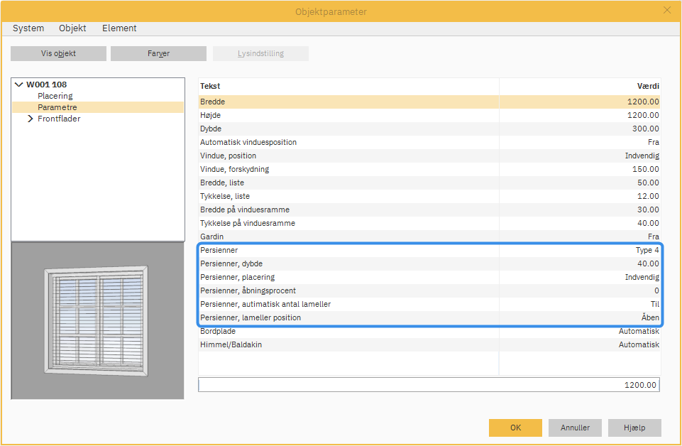
Task: Select Parametre in the tree
Action: [x=57, y=107]
